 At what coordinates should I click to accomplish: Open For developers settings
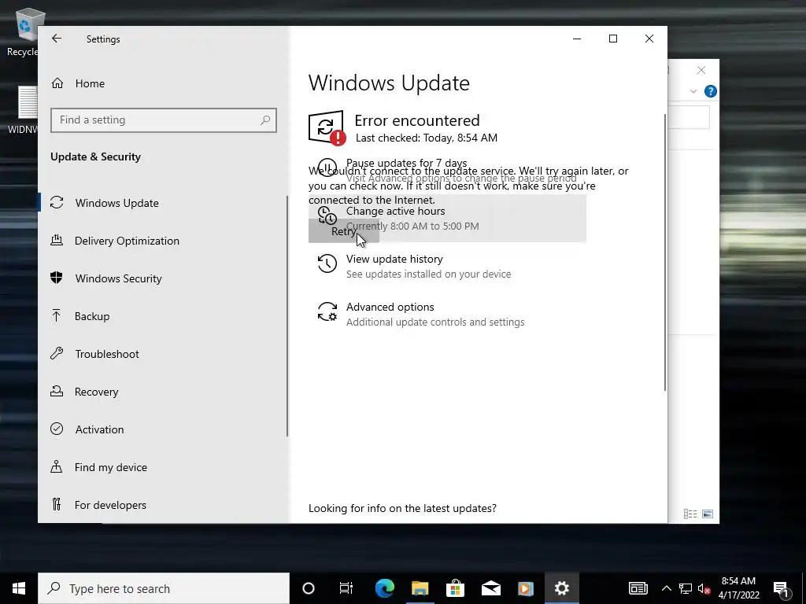pos(110,505)
